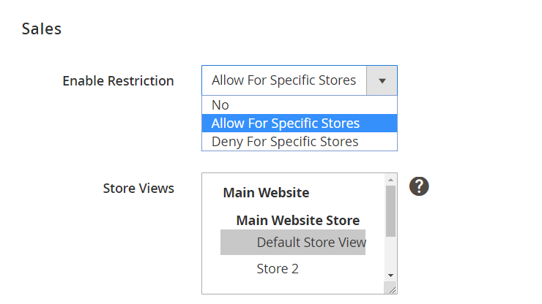Click the Main Website group label
542x304 pixels.
(x=266, y=192)
